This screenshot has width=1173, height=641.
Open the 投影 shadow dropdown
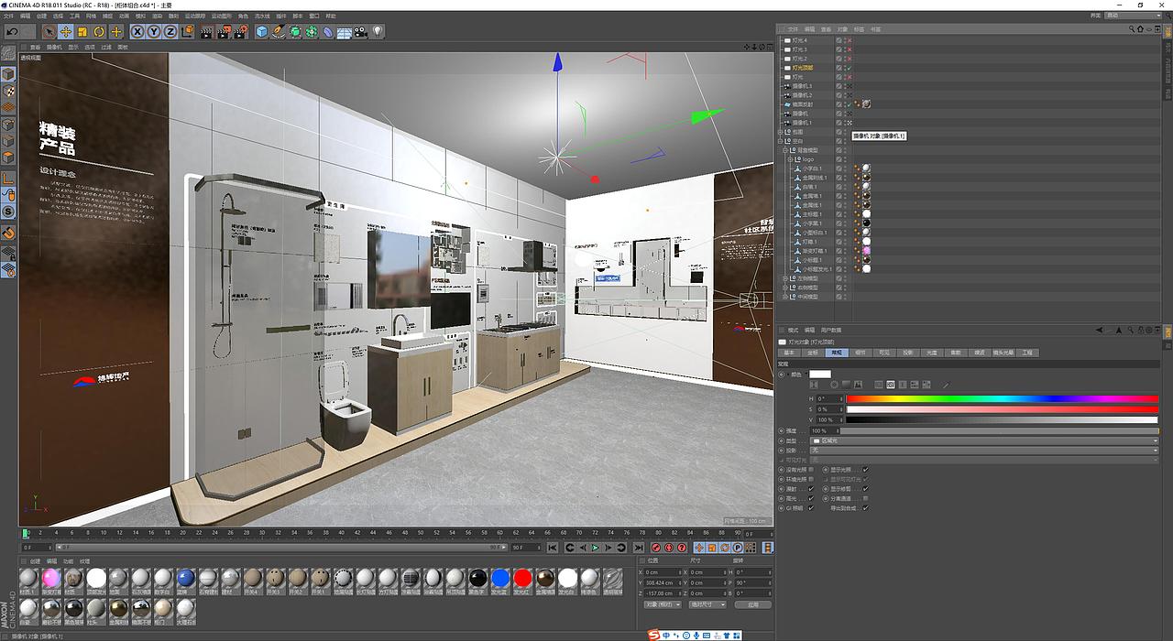click(x=984, y=451)
